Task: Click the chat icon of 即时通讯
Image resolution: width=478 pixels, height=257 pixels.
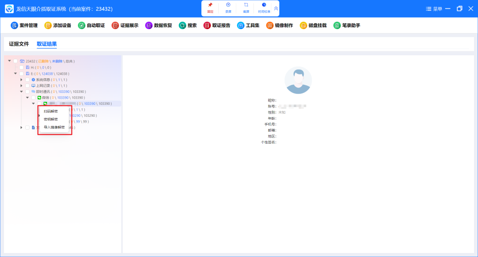Action: tap(33, 92)
